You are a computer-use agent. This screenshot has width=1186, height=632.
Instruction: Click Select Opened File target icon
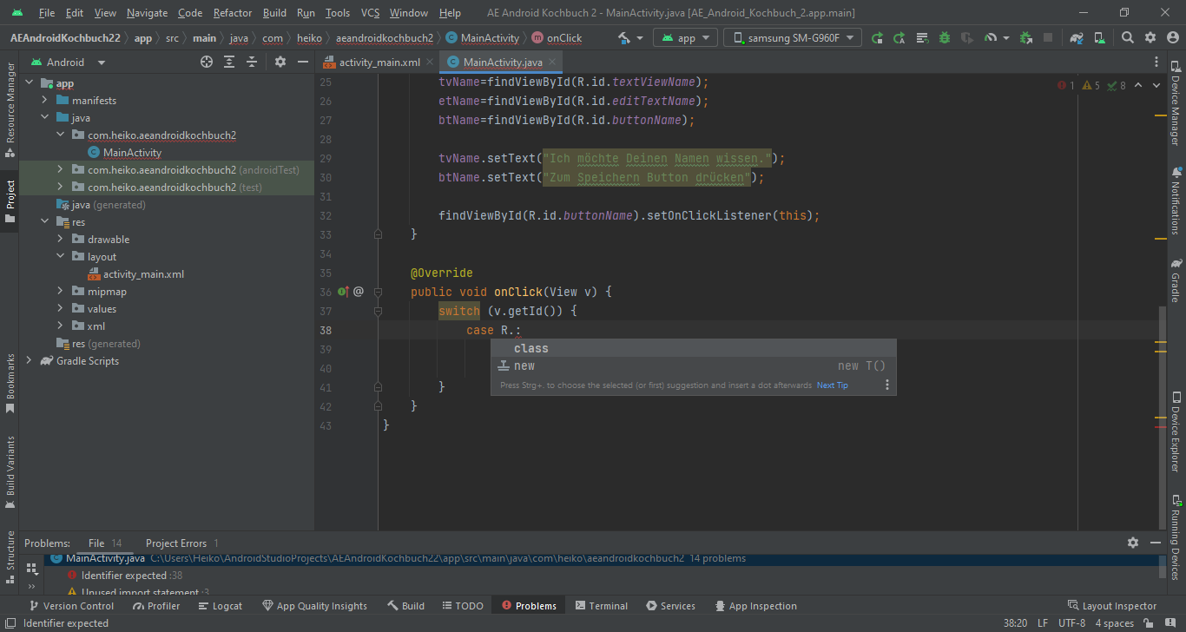(207, 62)
